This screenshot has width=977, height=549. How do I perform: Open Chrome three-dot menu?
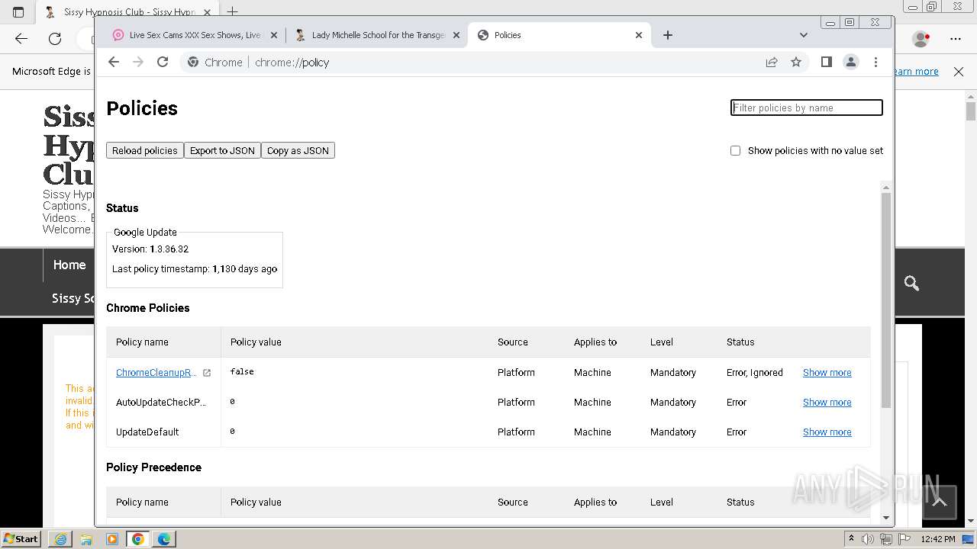pos(876,63)
